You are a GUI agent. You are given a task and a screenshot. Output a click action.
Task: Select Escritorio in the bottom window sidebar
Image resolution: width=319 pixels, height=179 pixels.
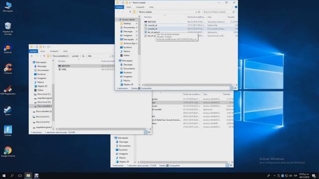click(x=123, y=150)
